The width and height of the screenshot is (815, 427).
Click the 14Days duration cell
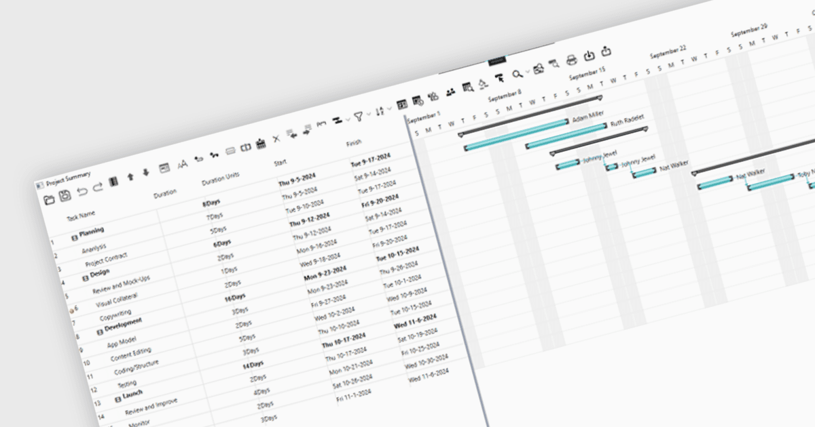click(254, 365)
